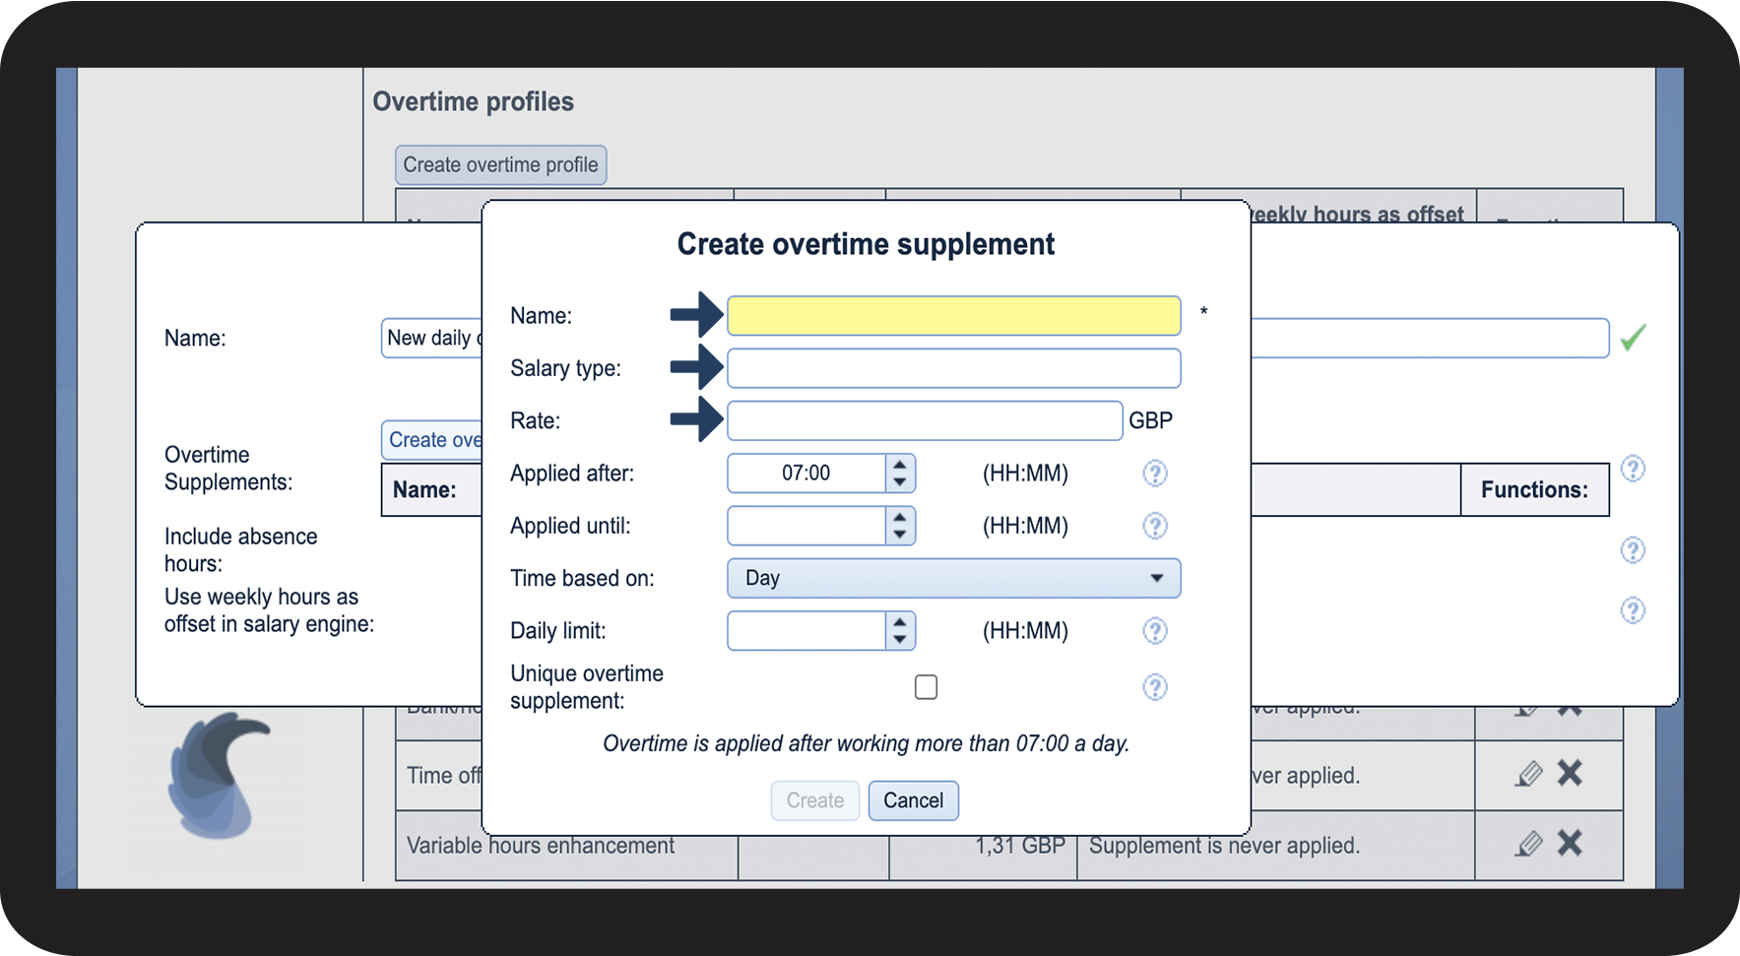Delete the Variable hours enhancement row
This screenshot has width=1740, height=956.
coord(1570,843)
